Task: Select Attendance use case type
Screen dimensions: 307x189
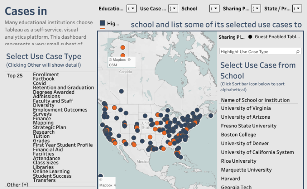Action: 47,158
